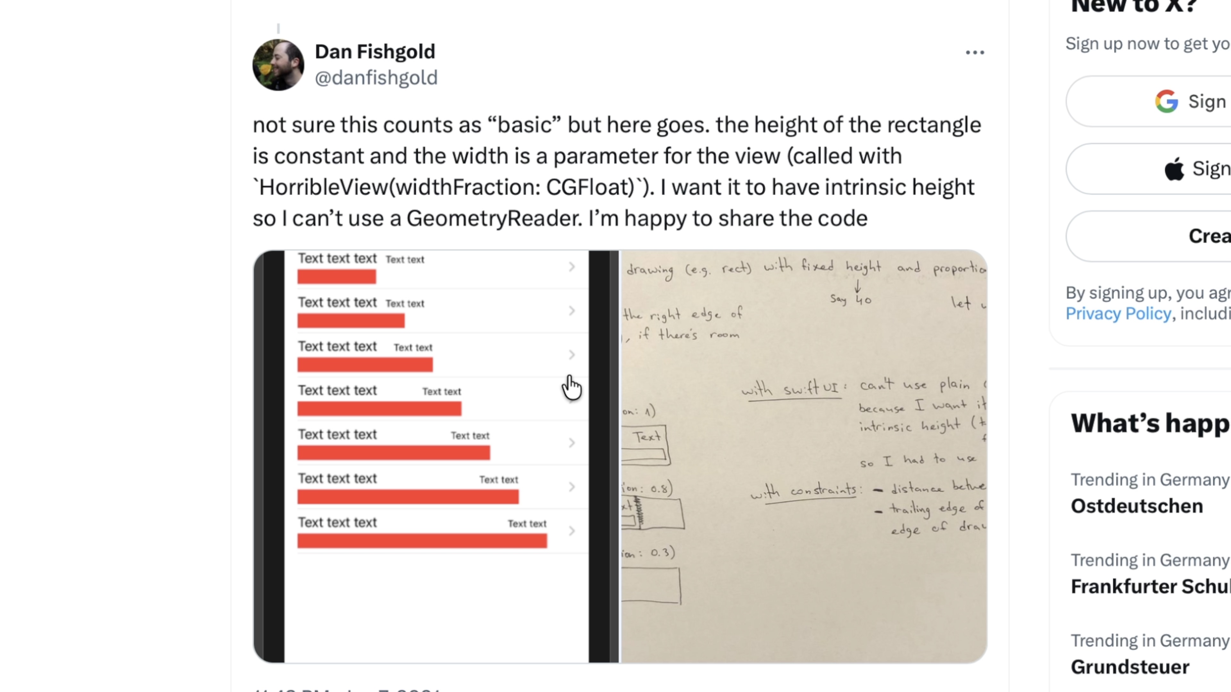This screenshot has height=692, width=1231.
Task: Open the Ostdeutschen trending topic
Action: click(1136, 506)
